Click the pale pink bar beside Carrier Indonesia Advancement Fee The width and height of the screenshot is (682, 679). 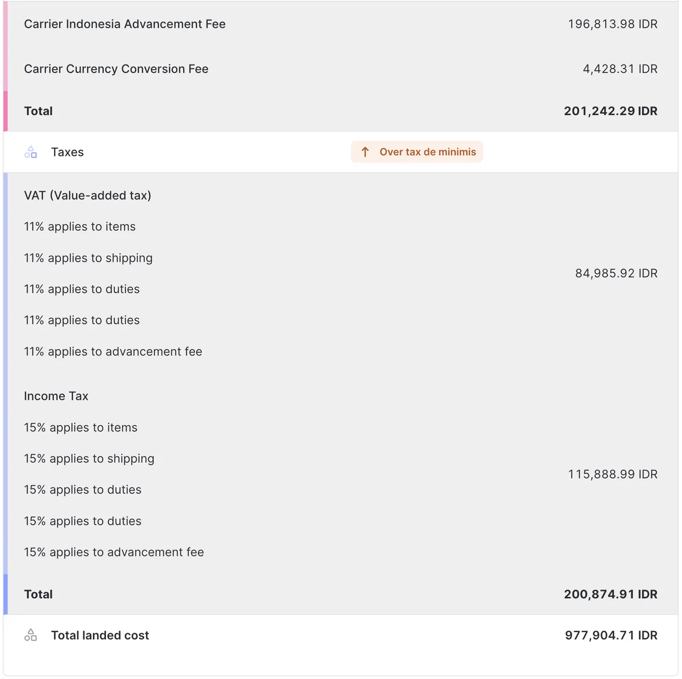(x=6, y=24)
